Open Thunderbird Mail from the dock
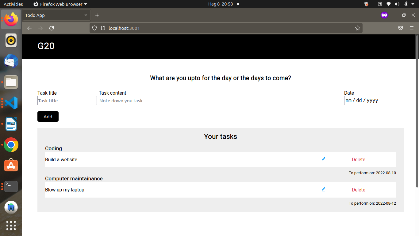This screenshot has height=236, width=419. (x=11, y=61)
